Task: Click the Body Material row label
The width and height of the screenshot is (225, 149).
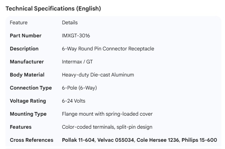Action: tap(27, 75)
